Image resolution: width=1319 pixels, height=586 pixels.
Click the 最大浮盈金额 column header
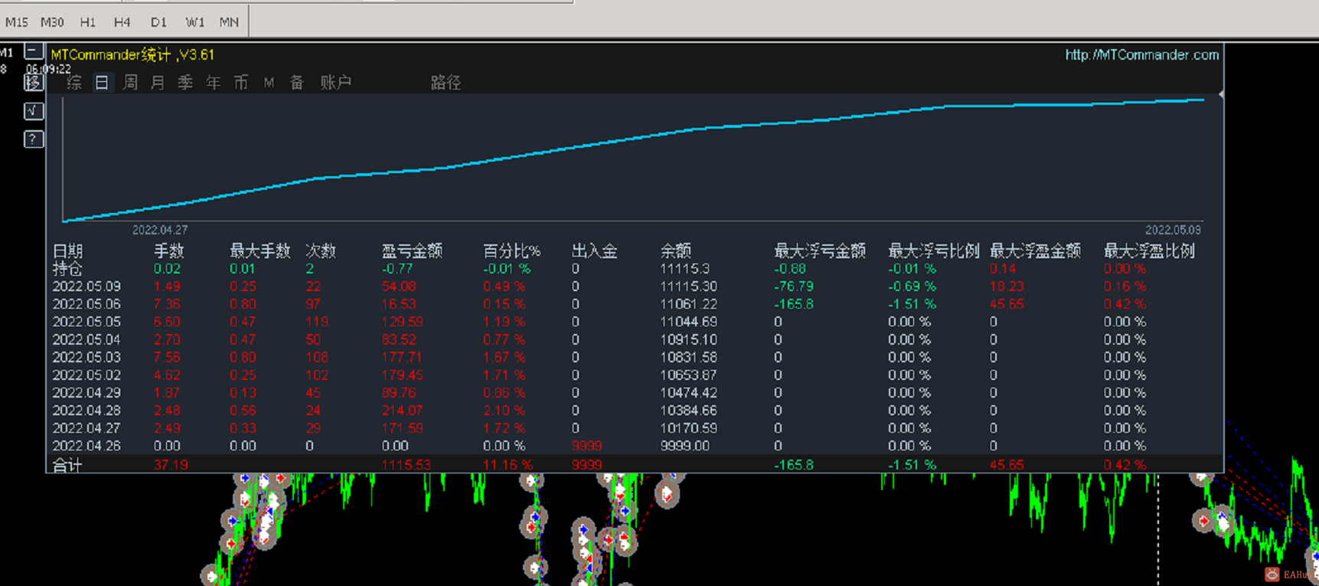point(1035,251)
